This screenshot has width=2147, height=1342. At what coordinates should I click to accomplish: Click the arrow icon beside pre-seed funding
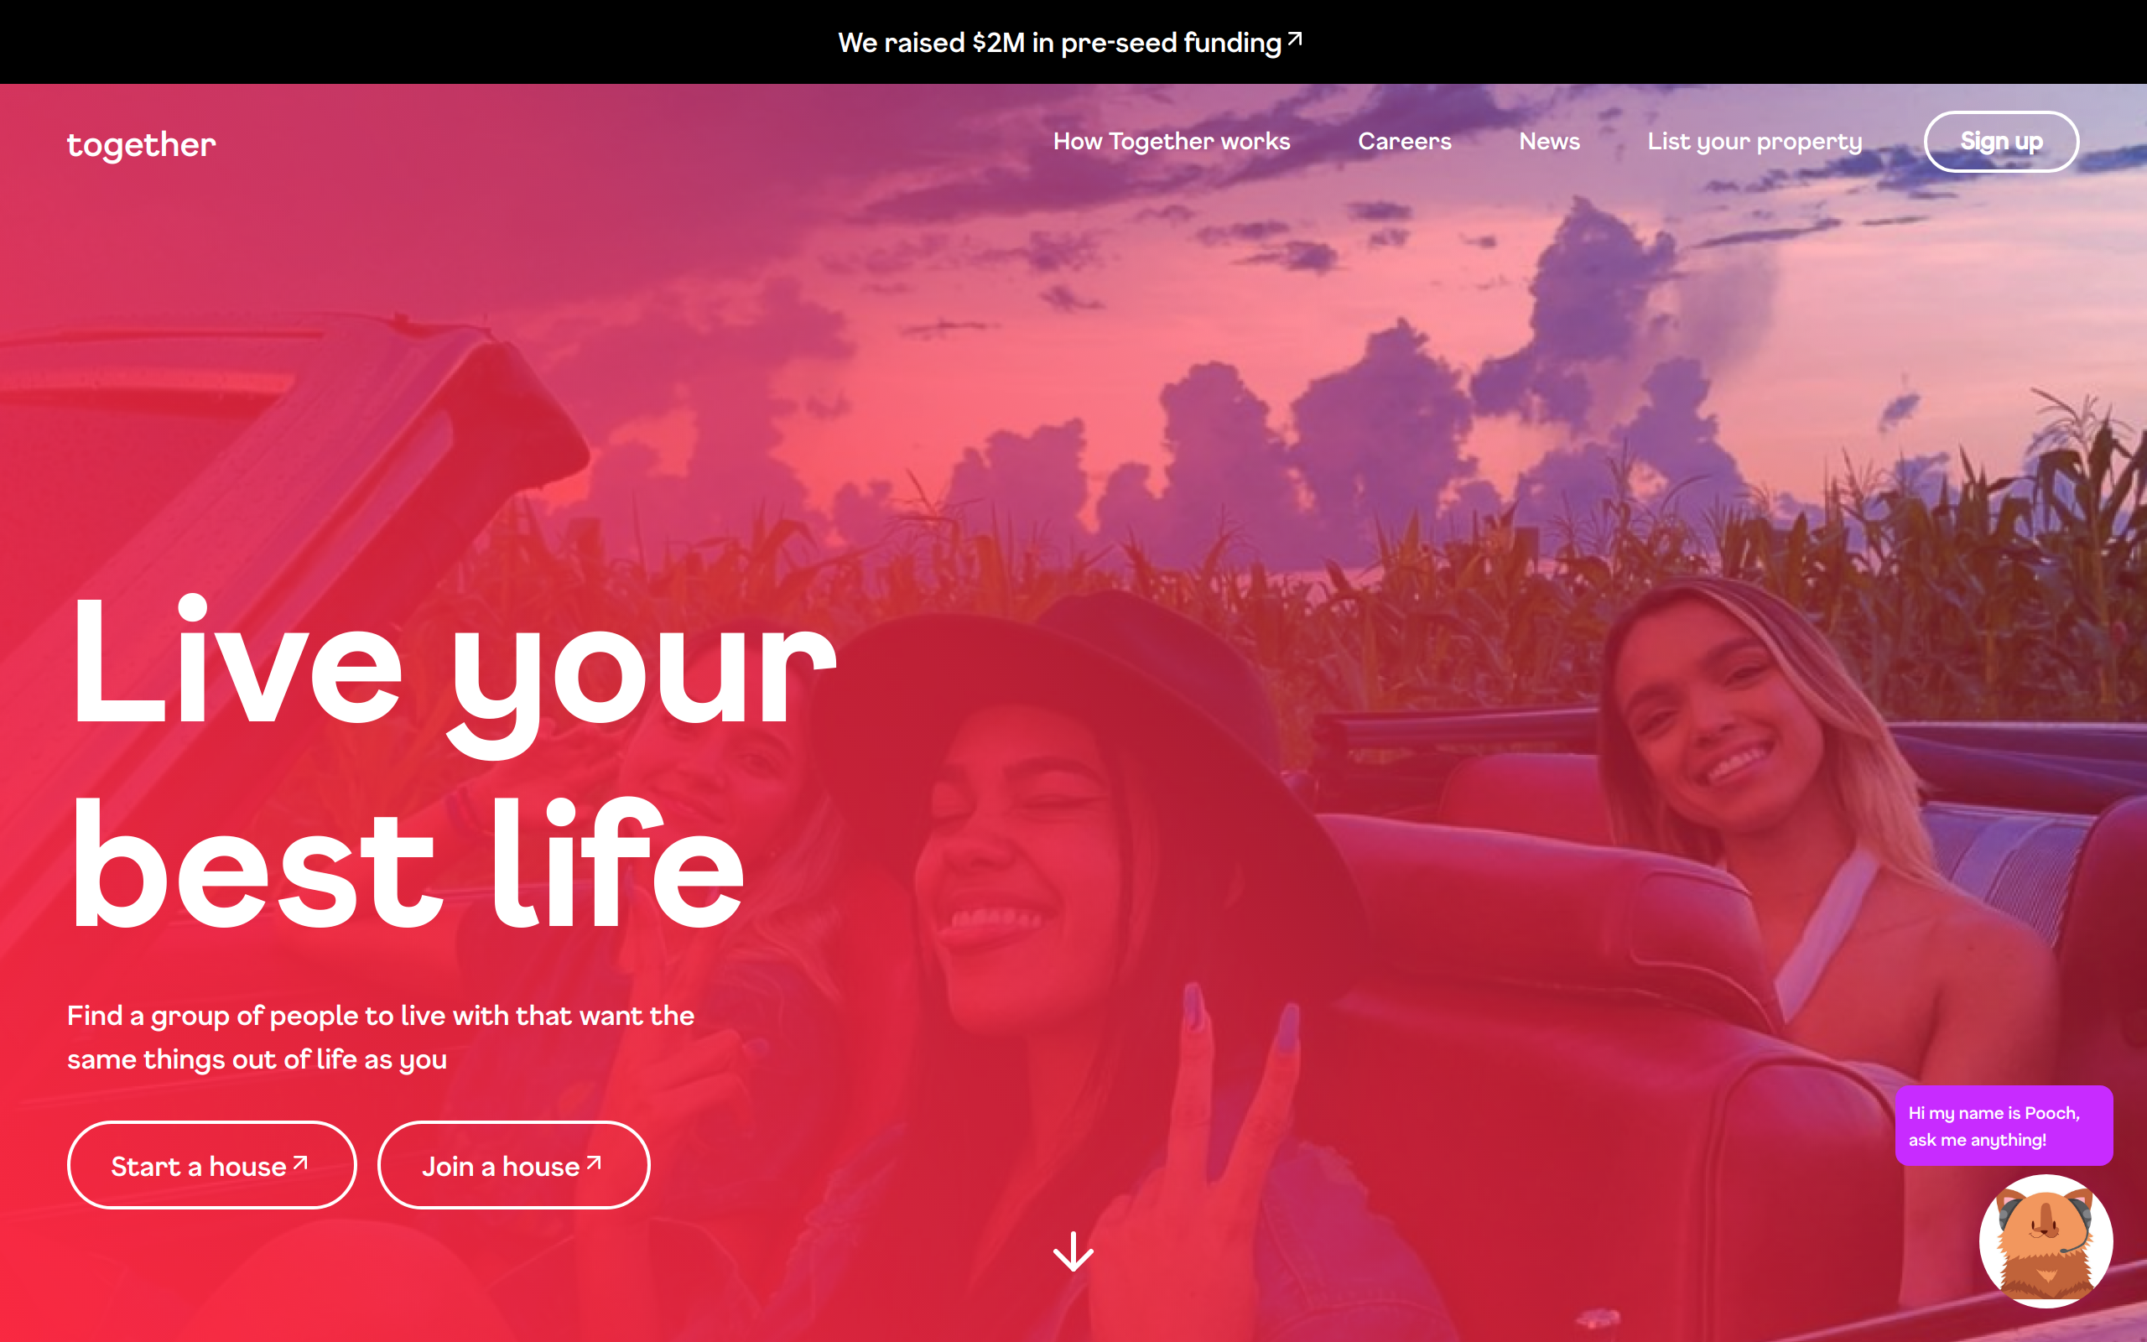[x=1295, y=39]
